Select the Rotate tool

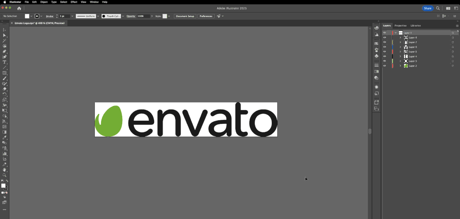click(x=4, y=94)
